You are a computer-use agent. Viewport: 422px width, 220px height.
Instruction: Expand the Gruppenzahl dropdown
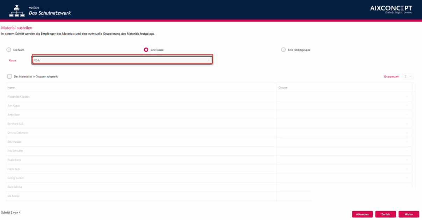point(408,76)
